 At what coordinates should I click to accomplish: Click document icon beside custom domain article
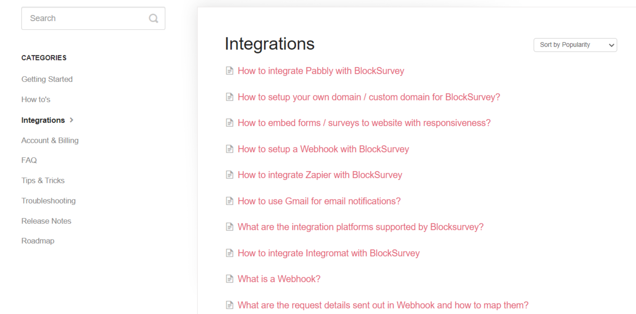coord(229,97)
